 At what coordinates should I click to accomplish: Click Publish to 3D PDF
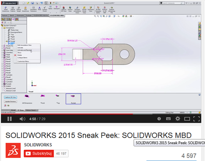[x=105, y=10]
